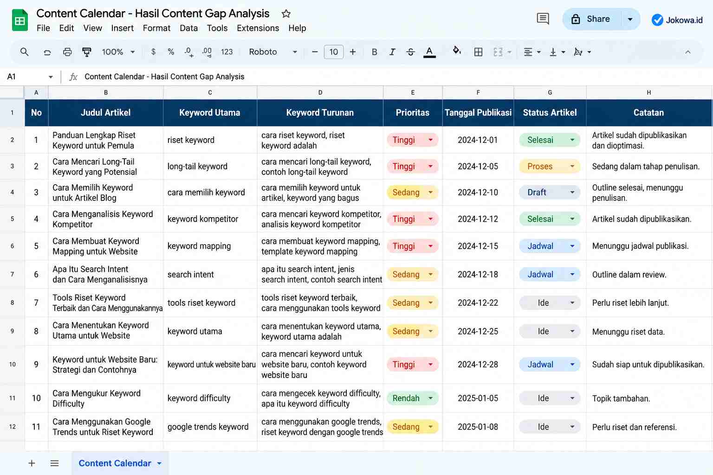
Task: Toggle strikethrough formatting
Action: pyautogui.click(x=410, y=52)
